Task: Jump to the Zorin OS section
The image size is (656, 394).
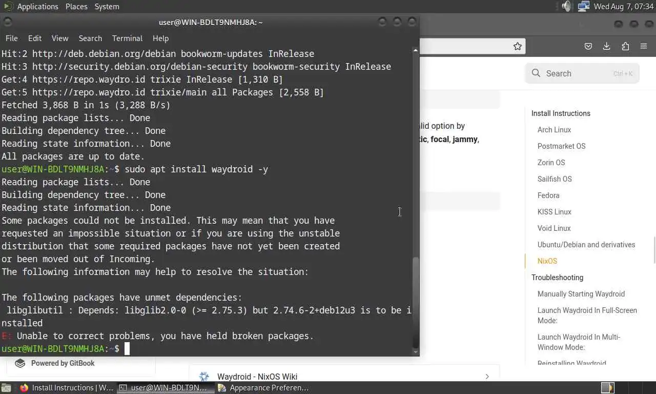Action: tap(551, 163)
